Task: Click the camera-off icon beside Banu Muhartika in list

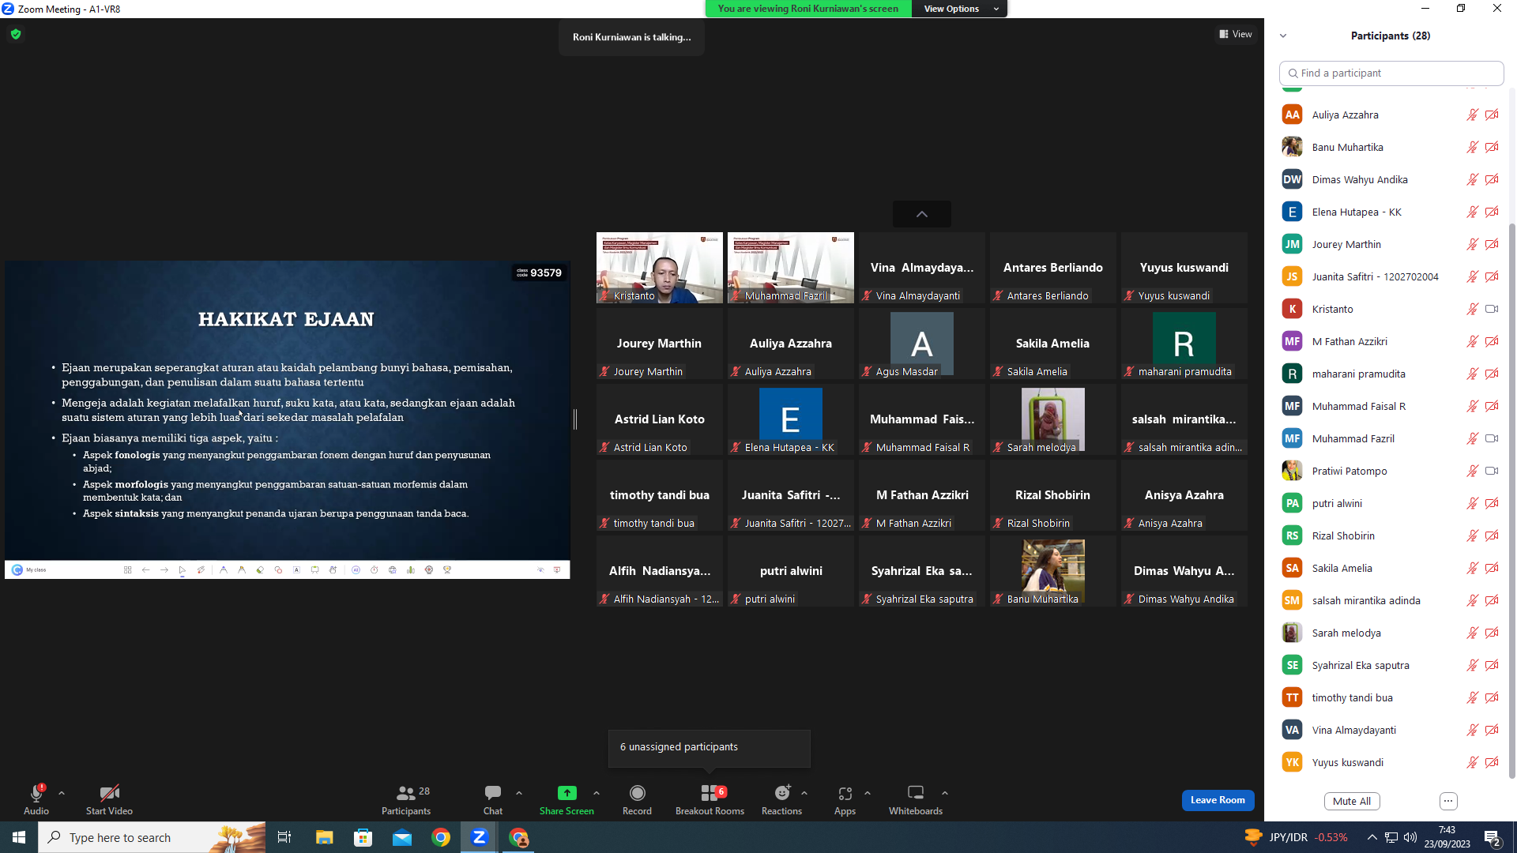Action: (1492, 147)
